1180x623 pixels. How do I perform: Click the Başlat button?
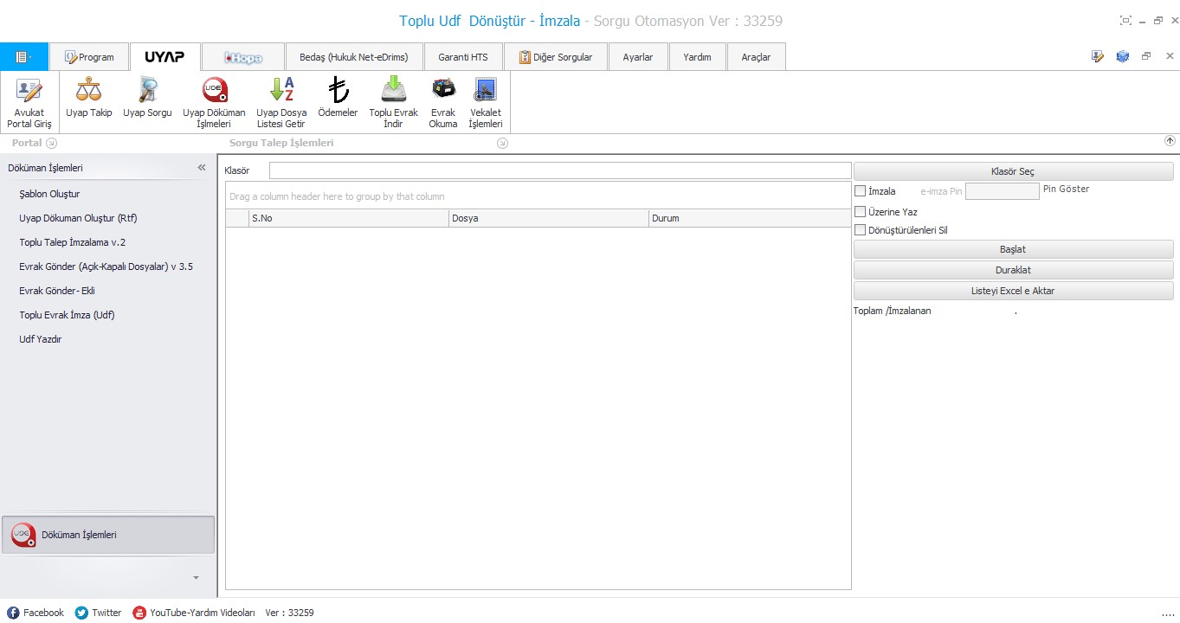tap(1013, 249)
